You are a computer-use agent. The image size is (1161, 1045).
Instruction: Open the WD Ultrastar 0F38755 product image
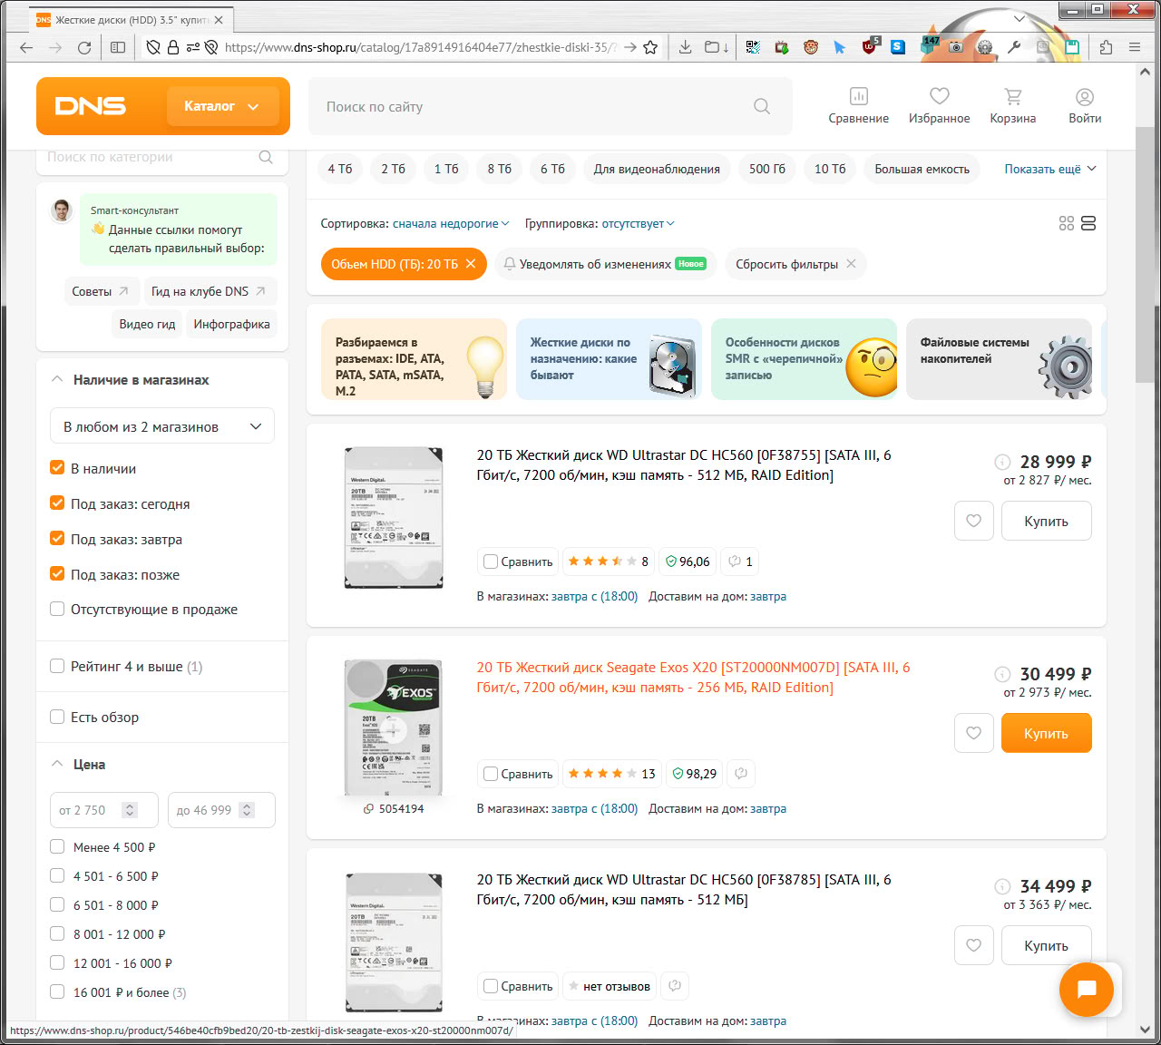pyautogui.click(x=394, y=518)
